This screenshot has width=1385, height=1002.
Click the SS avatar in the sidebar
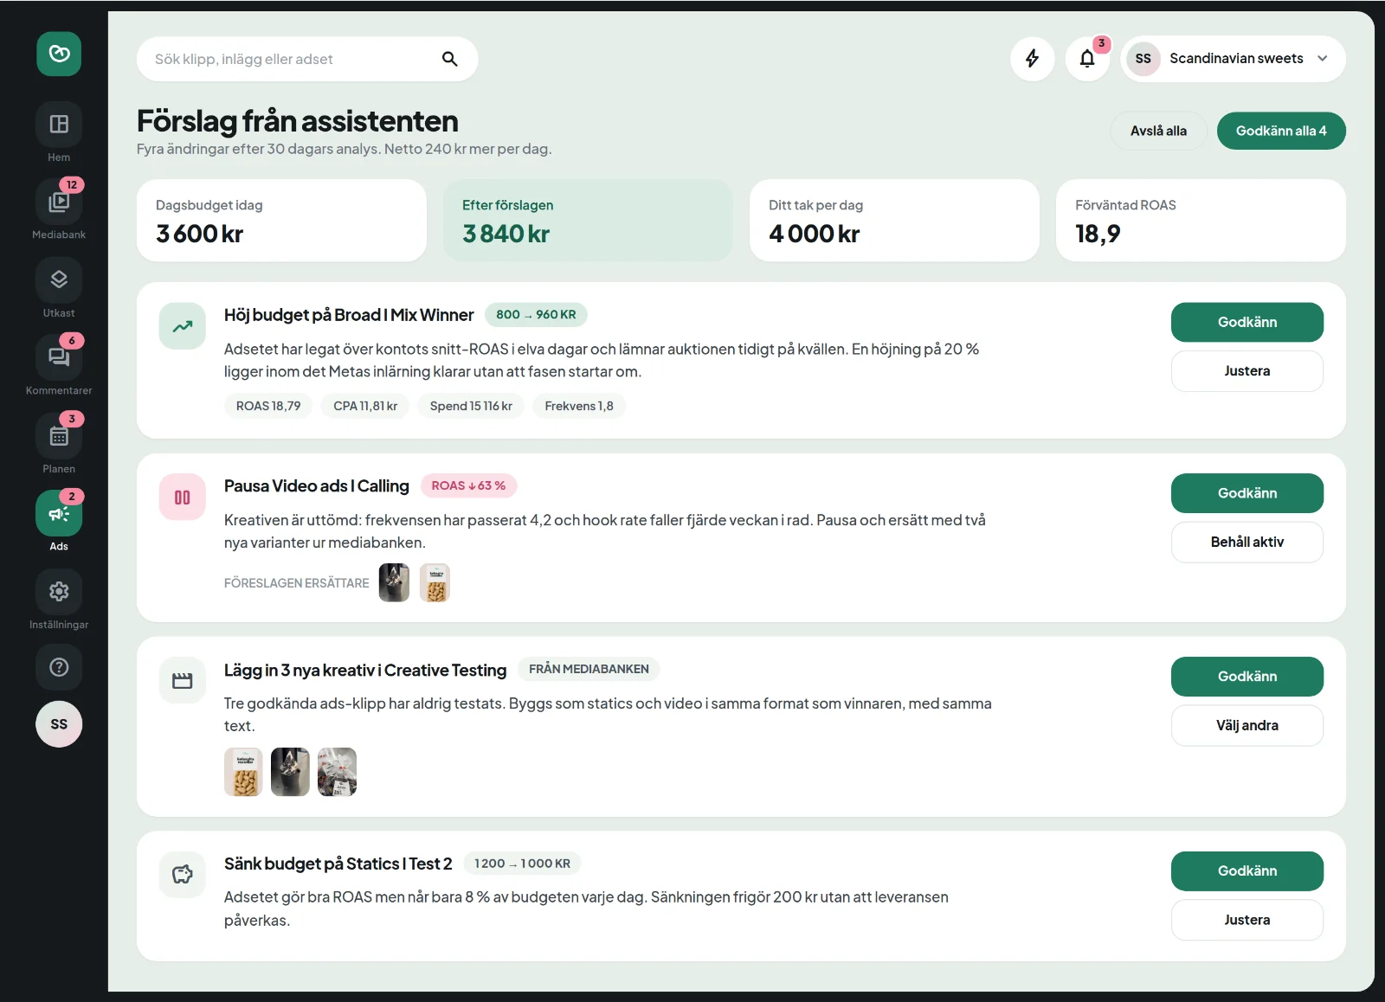coord(59,724)
